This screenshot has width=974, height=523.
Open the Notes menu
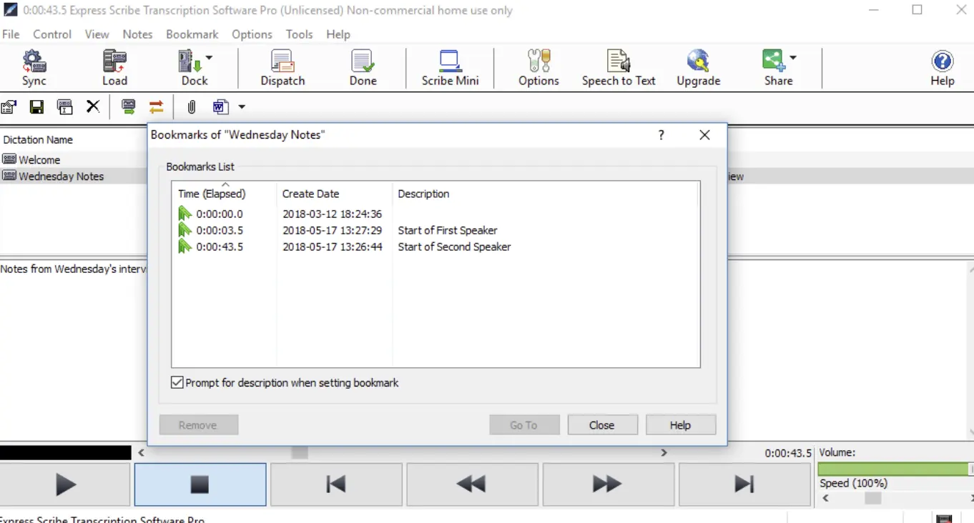tap(137, 34)
